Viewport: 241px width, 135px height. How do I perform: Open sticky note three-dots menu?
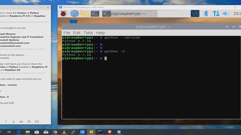click(x=42, y=7)
